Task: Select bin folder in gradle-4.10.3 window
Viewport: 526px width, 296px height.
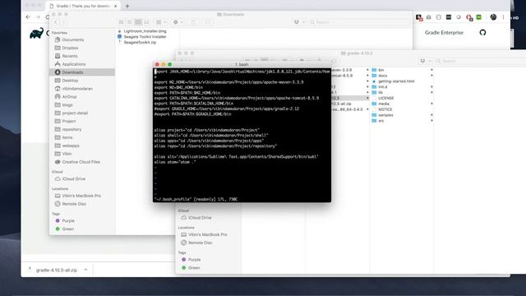Action: [x=378, y=70]
